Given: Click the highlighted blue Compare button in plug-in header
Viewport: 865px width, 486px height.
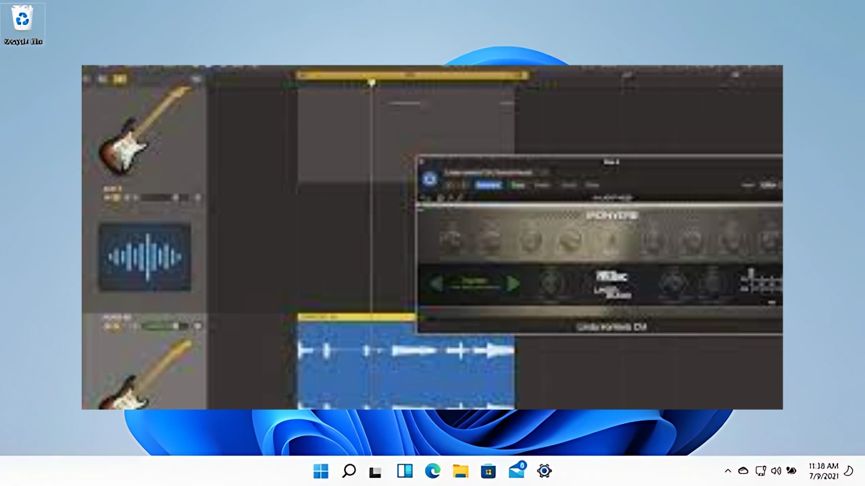Looking at the screenshot, I should tap(489, 185).
